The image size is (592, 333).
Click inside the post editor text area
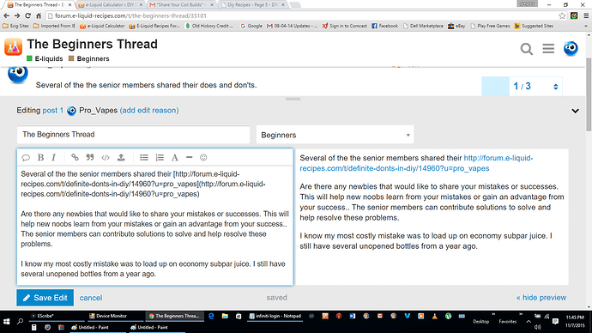point(154,225)
